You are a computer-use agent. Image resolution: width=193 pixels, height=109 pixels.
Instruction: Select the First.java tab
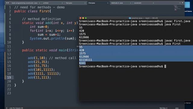coord(92,3)
